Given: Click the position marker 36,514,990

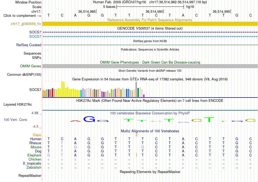Looking at the screenshot, I should click(154, 11).
